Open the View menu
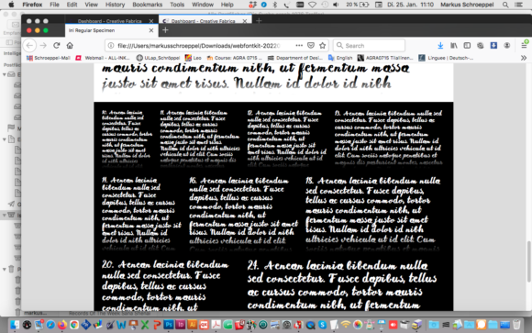 click(92, 5)
